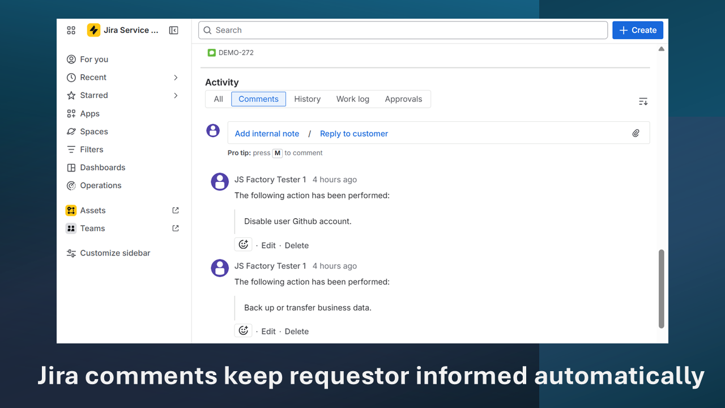
Task: Switch to the History tab
Action: (x=307, y=99)
